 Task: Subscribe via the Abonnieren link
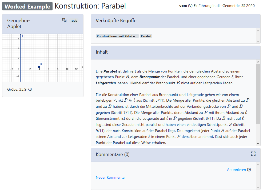(236, 170)
